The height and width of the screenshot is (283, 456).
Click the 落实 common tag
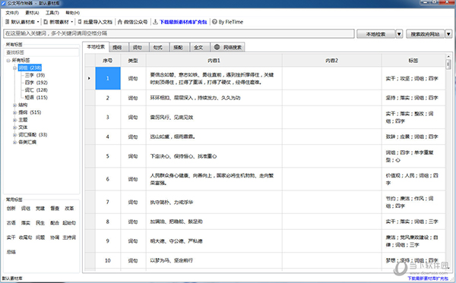tap(26, 223)
